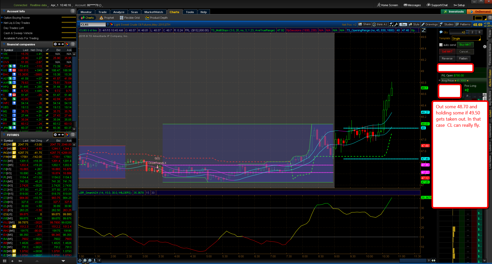Click the dollar sign chart icon
Image resolution: width=492 pixels, height=264 pixels.
[95, 260]
